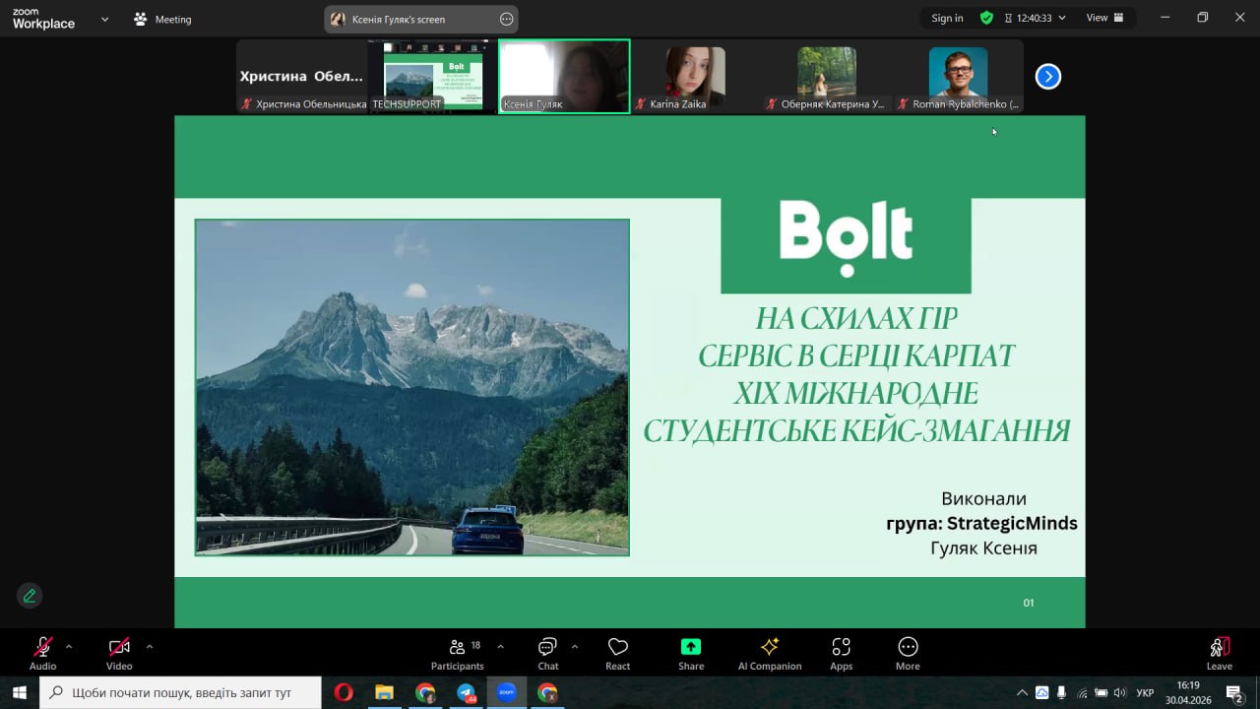1260x709 pixels.
Task: Open the cloud sync tray icon
Action: [x=1041, y=692]
